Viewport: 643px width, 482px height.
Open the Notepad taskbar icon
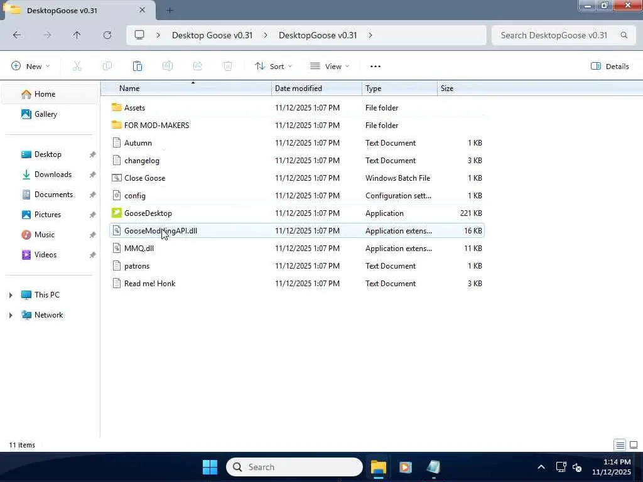coord(433,467)
